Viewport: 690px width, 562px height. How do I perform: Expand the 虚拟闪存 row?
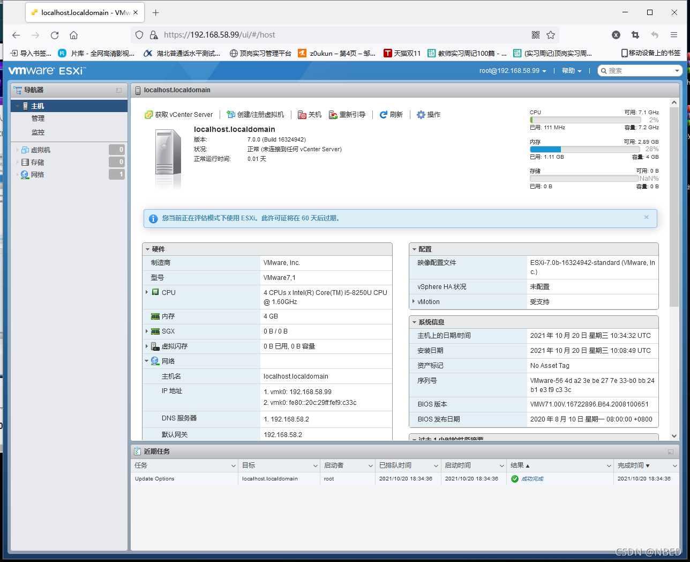tap(147, 346)
